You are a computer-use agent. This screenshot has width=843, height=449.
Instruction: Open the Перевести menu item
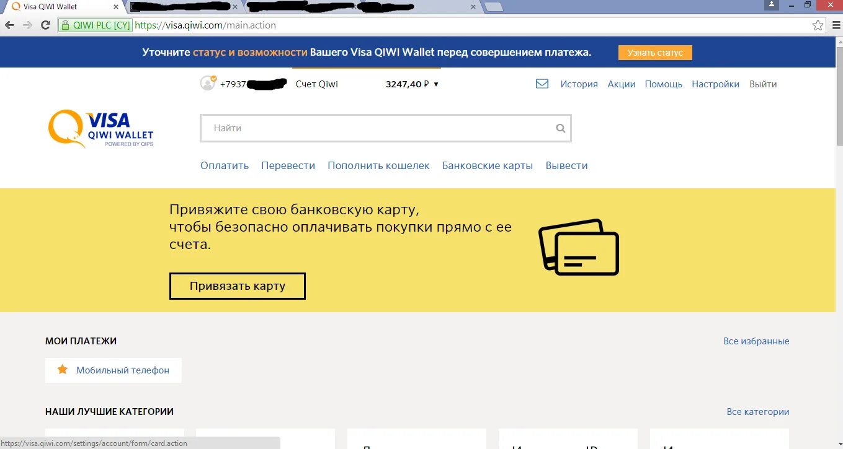(x=288, y=165)
